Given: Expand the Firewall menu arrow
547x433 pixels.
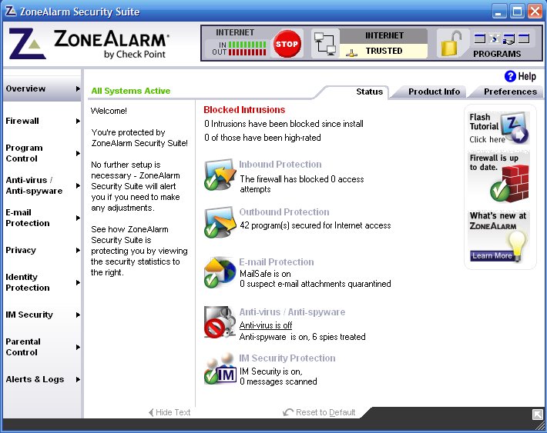Looking at the screenshot, I should [x=78, y=121].
